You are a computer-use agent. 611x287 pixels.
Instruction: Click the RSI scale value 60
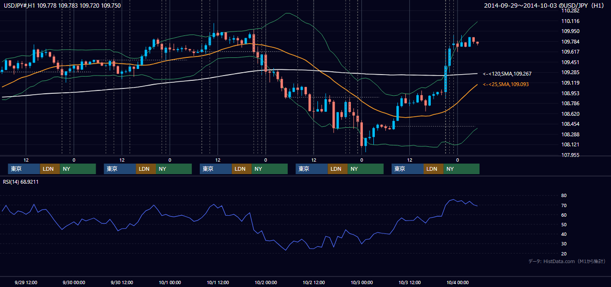(x=564, y=215)
